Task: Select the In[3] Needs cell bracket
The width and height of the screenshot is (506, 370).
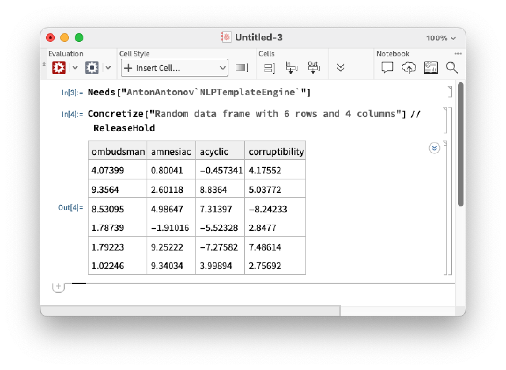Action: click(x=450, y=92)
